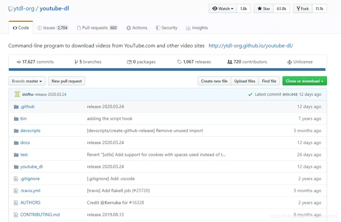Screen dimensions: 341x222
Task: Click the folder icon for .github
Action: [16, 107]
